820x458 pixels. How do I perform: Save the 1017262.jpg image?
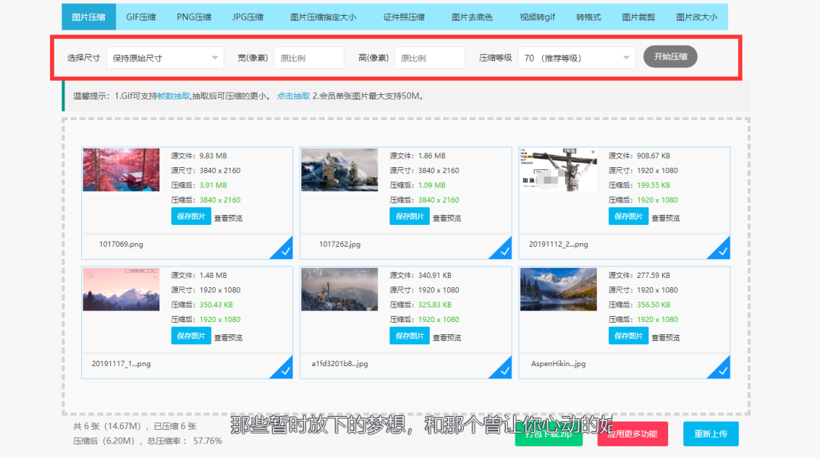click(x=409, y=216)
